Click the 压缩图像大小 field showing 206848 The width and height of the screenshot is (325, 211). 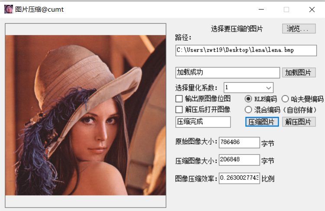point(239,160)
